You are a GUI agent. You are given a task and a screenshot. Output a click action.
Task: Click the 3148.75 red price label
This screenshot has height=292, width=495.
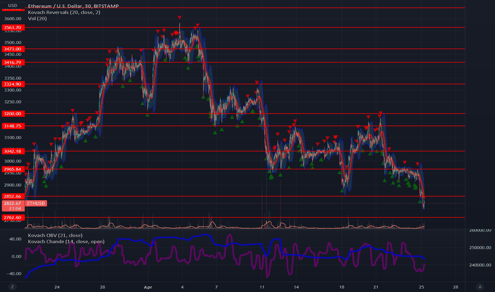[13, 126]
